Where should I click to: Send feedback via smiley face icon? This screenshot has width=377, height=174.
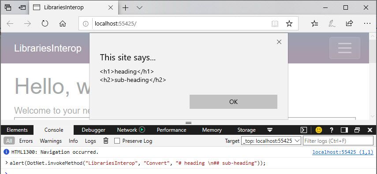click(319, 130)
